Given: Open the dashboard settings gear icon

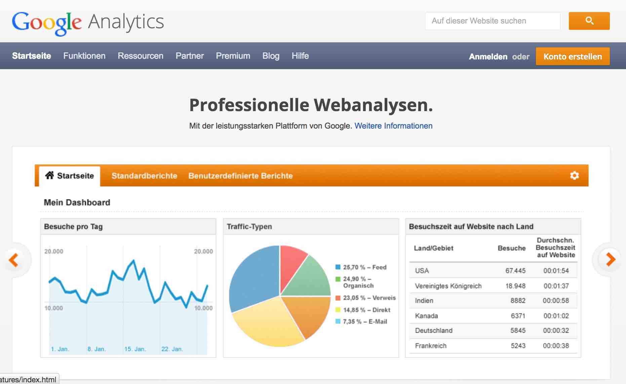Looking at the screenshot, I should [x=575, y=176].
